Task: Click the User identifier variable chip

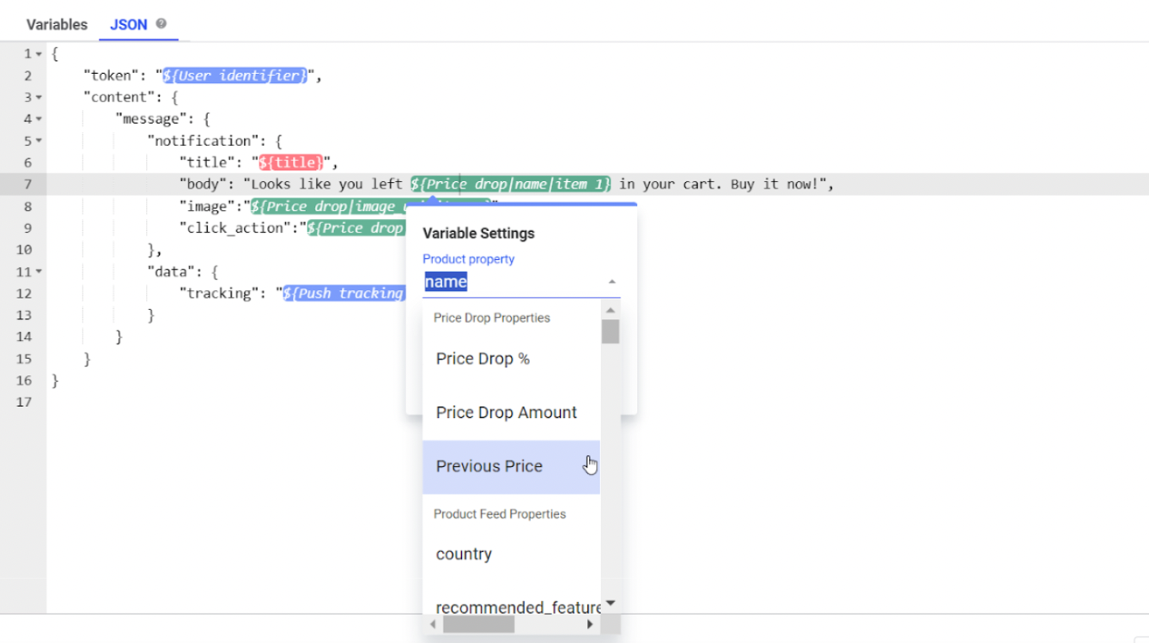Action: [x=234, y=76]
